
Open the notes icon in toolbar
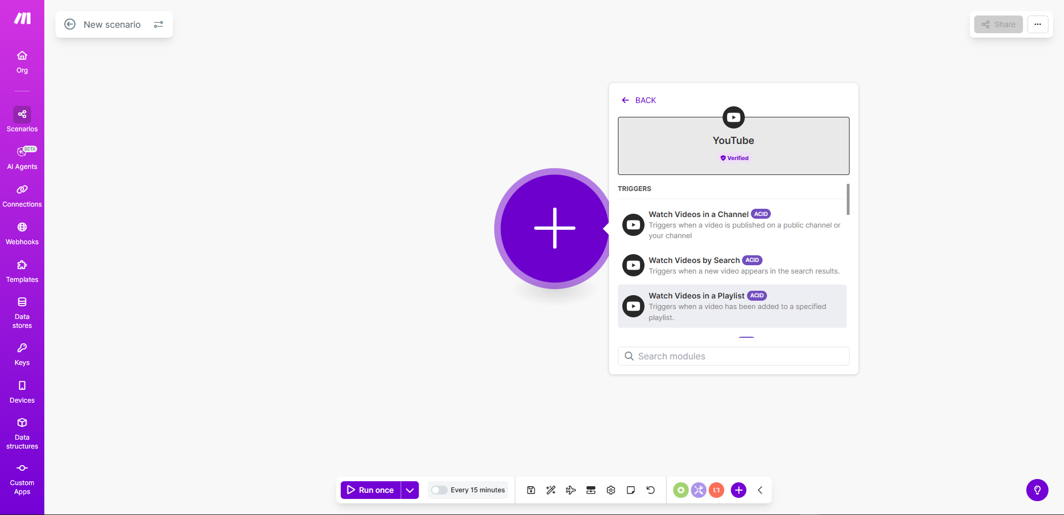[631, 490]
